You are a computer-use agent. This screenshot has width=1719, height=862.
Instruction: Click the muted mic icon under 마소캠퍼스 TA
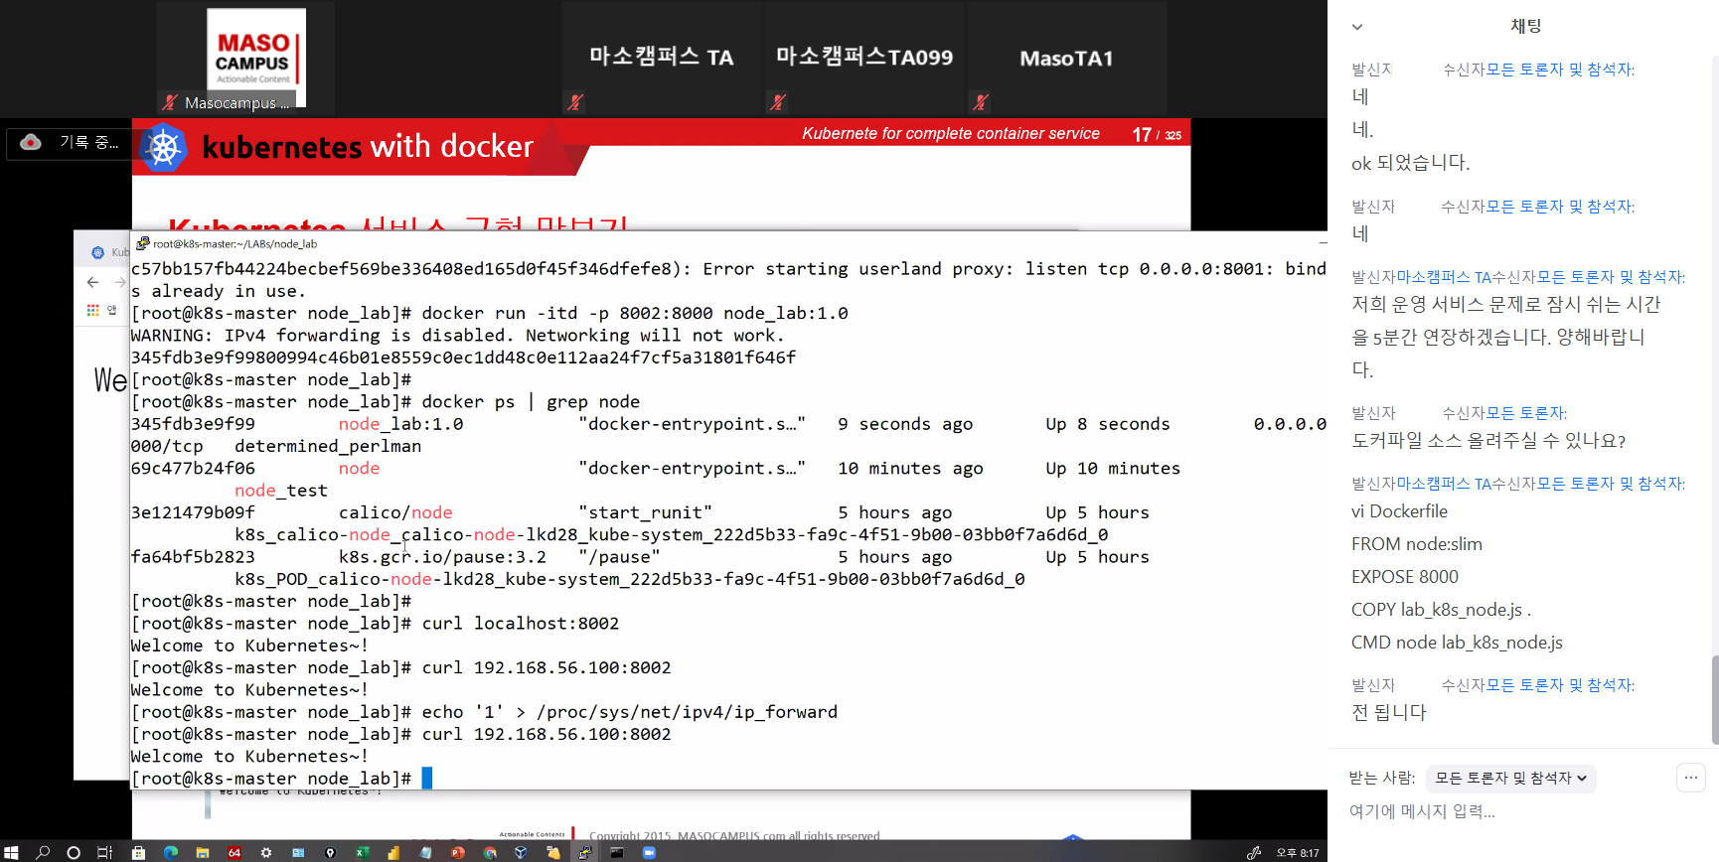[x=575, y=102]
